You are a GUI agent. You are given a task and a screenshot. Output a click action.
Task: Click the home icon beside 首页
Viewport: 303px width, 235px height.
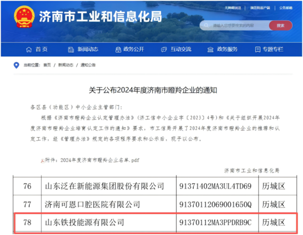point(29,50)
